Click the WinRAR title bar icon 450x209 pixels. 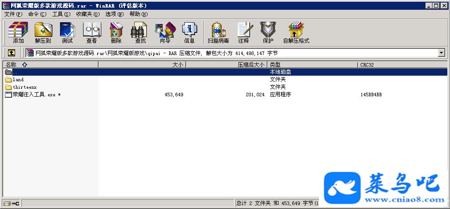tap(6, 6)
